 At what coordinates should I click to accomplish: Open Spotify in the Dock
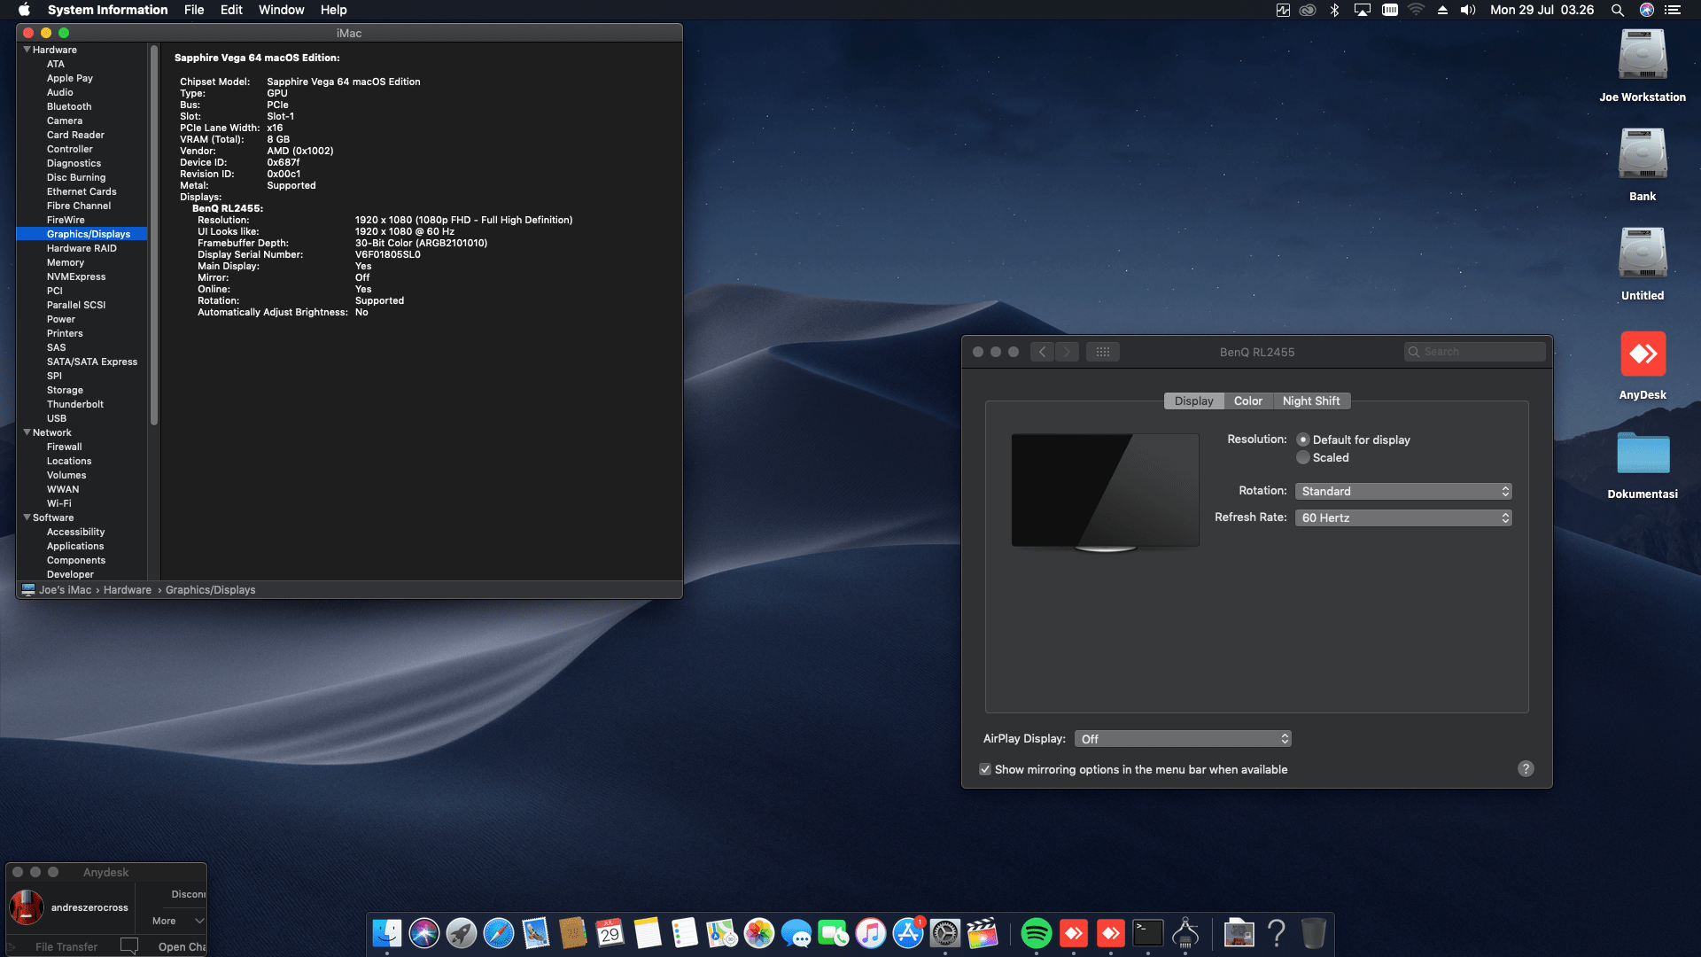pos(1037,933)
